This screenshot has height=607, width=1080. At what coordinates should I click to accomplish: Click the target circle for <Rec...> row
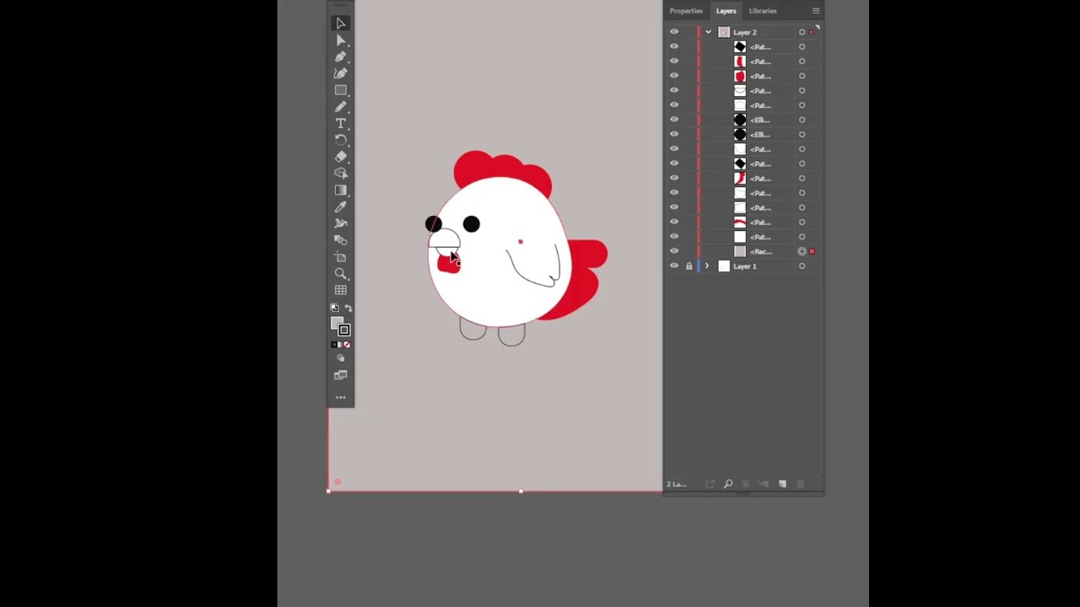[802, 251]
